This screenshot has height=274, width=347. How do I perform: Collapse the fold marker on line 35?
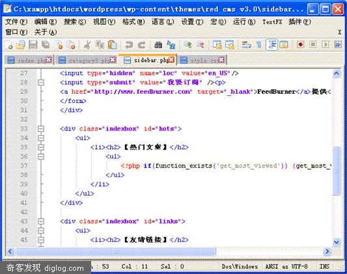(41, 147)
